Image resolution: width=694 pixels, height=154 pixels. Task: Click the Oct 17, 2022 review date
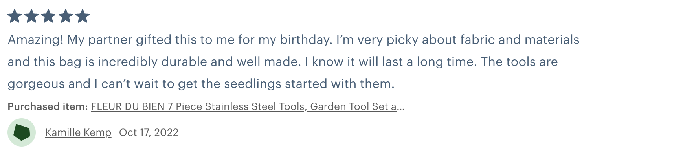click(x=149, y=132)
